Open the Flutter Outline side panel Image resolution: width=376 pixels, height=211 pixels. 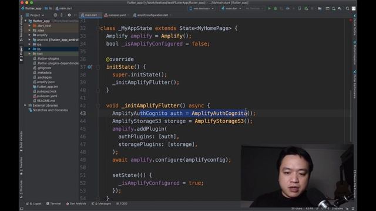(x=355, y=25)
